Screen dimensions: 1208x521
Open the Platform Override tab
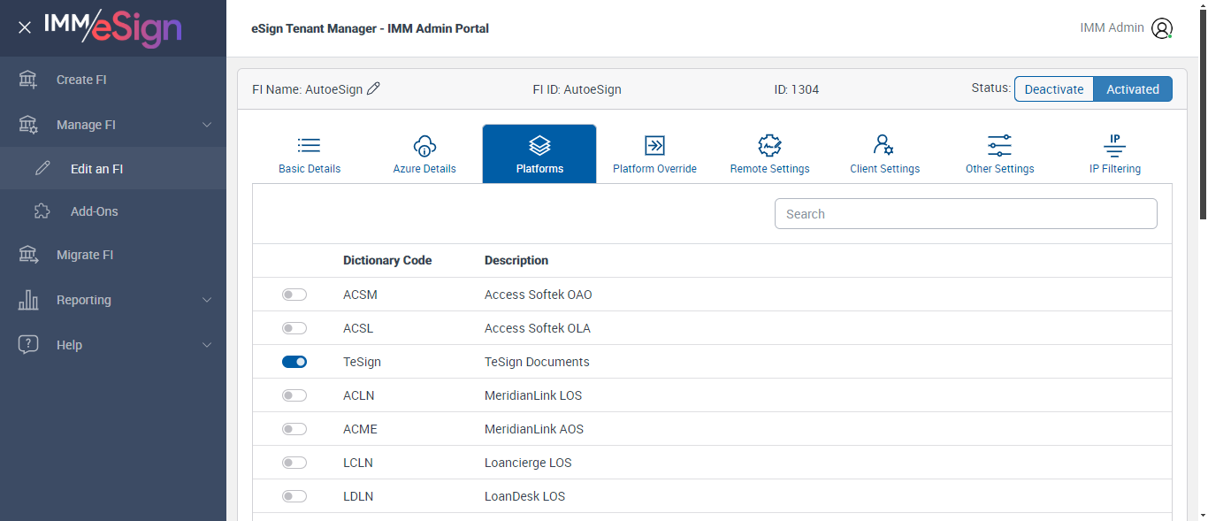[x=654, y=155]
